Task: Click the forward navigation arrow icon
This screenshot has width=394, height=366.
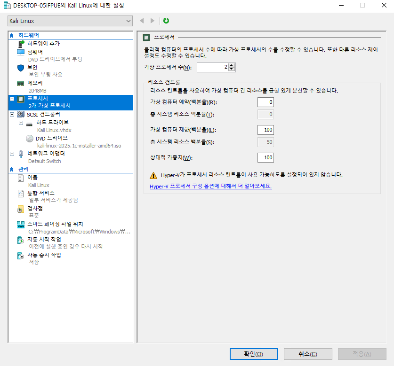Action: pos(152,21)
